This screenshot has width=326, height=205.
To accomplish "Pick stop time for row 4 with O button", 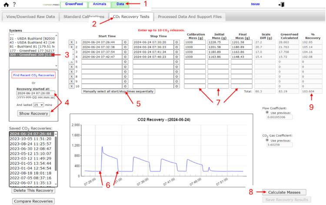I will pos(177,57).
